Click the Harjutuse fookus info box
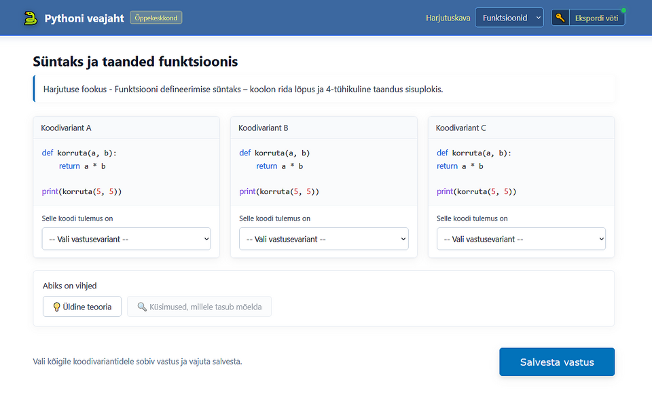Image resolution: width=652 pixels, height=399 pixels. (x=324, y=89)
